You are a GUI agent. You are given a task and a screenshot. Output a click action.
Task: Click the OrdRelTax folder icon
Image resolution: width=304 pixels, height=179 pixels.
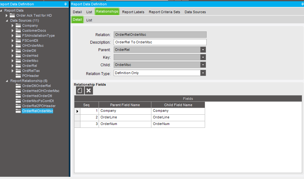[x=18, y=71]
